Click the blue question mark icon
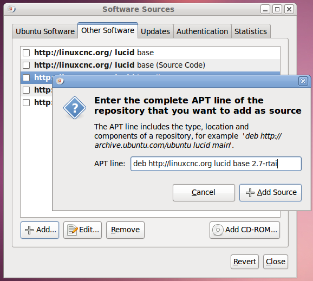 [75, 108]
